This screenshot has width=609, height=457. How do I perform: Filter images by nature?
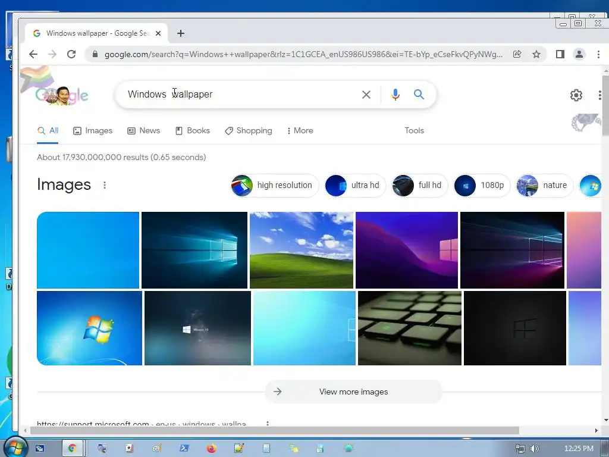tap(544, 186)
